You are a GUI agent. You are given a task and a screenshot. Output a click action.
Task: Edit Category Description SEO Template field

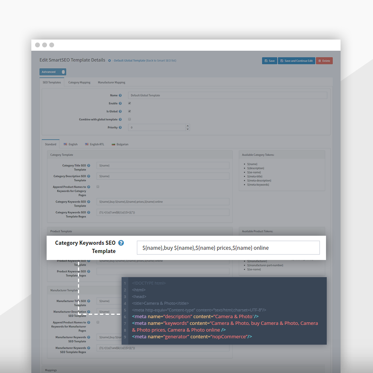[x=163, y=176]
